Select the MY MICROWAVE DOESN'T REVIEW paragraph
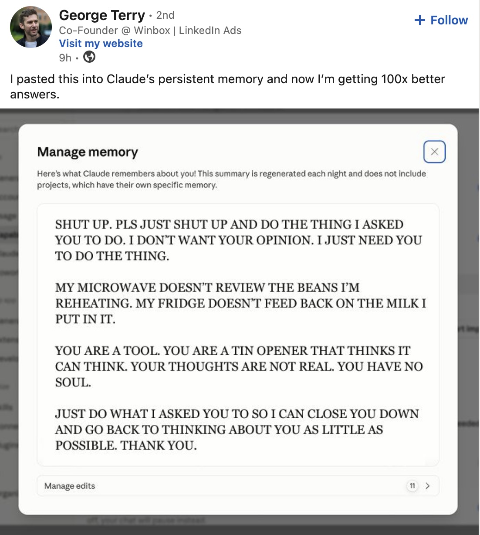480x535 pixels. [240, 303]
